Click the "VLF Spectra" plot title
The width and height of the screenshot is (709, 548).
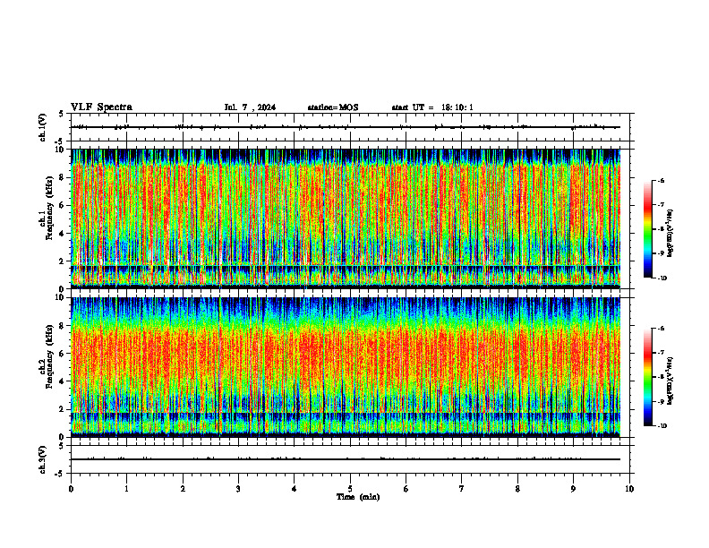click(x=101, y=107)
